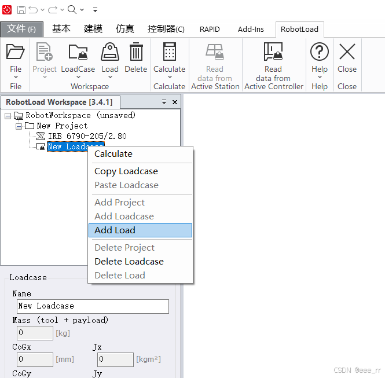Click the IRB 6790 robot icon in tree

[41, 136]
